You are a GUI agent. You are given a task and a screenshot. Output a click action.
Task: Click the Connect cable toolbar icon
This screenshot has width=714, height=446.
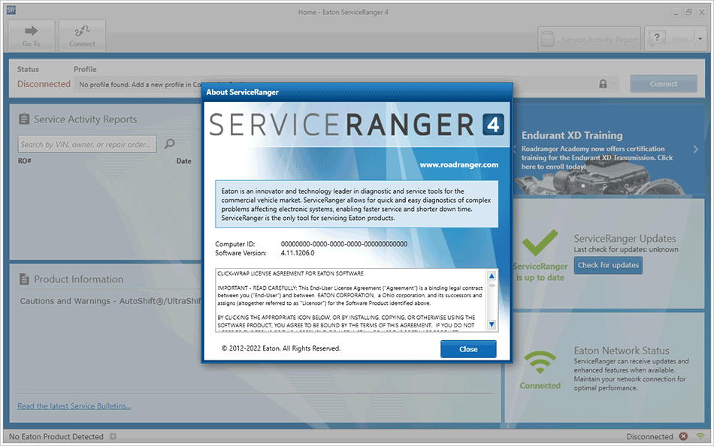(x=82, y=35)
